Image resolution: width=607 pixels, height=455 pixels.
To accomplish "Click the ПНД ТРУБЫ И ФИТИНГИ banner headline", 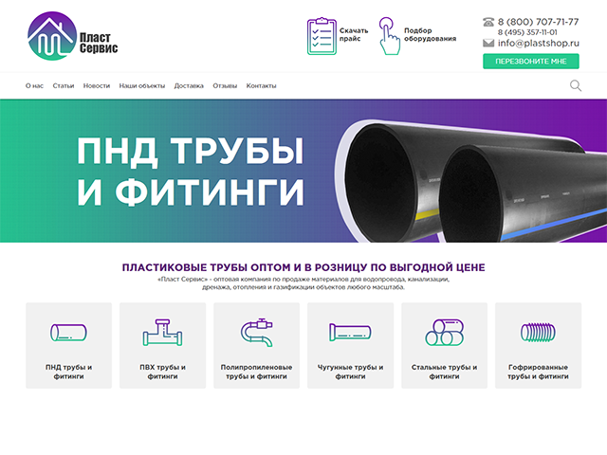I will click(190, 171).
